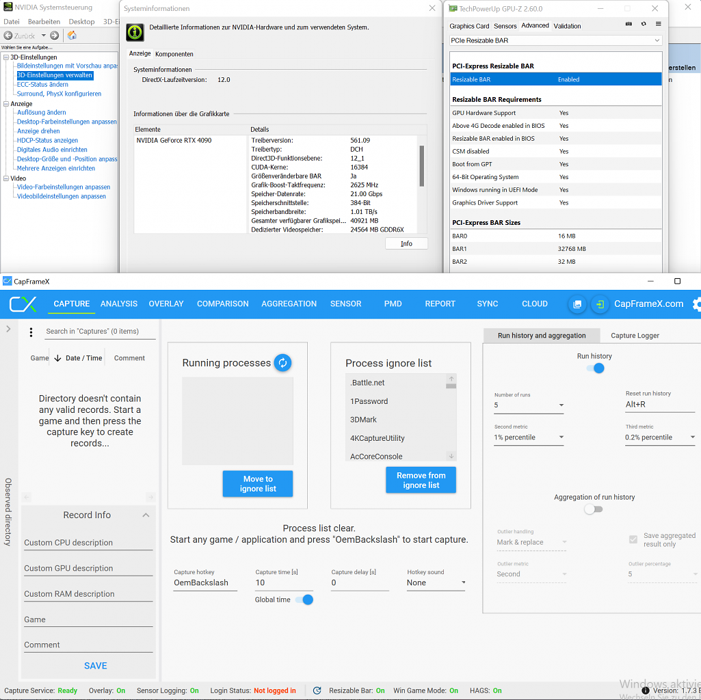Enable Aggregation of run history switch
701x700 pixels.
tap(593, 509)
